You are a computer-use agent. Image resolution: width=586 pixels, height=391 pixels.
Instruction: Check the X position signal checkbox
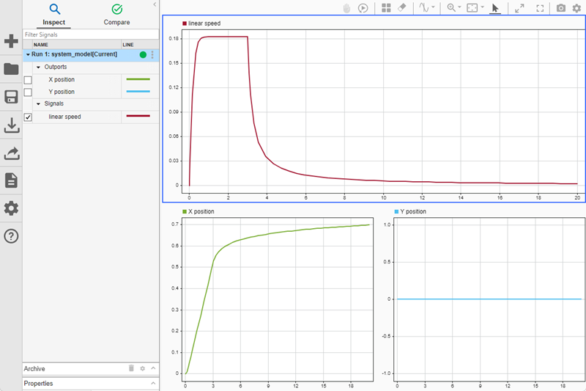pyautogui.click(x=28, y=79)
